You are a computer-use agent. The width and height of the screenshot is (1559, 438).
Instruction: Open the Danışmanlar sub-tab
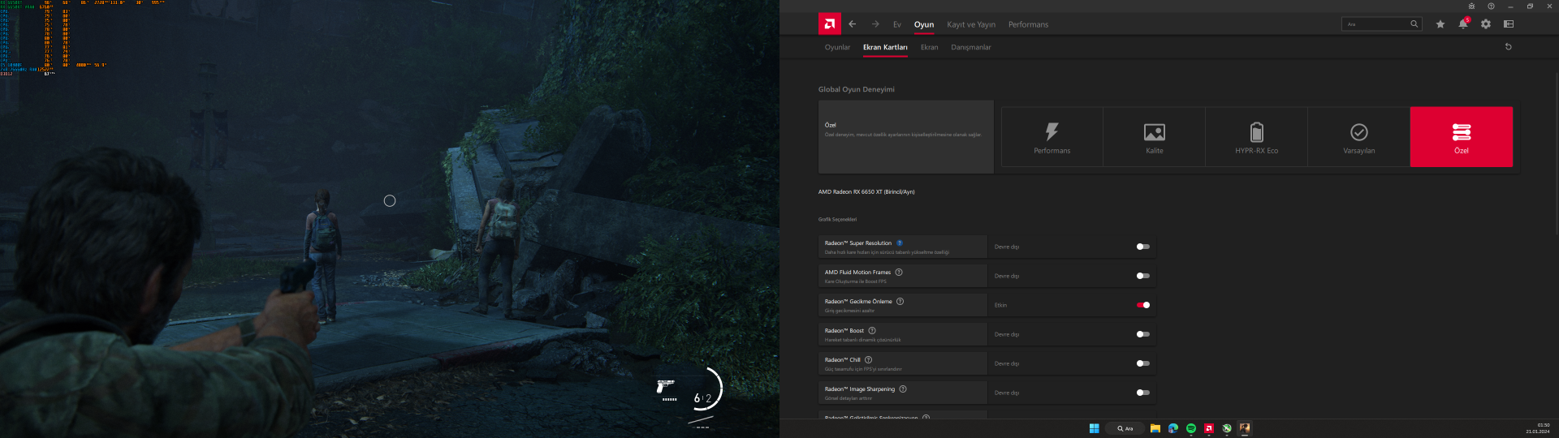tap(971, 47)
